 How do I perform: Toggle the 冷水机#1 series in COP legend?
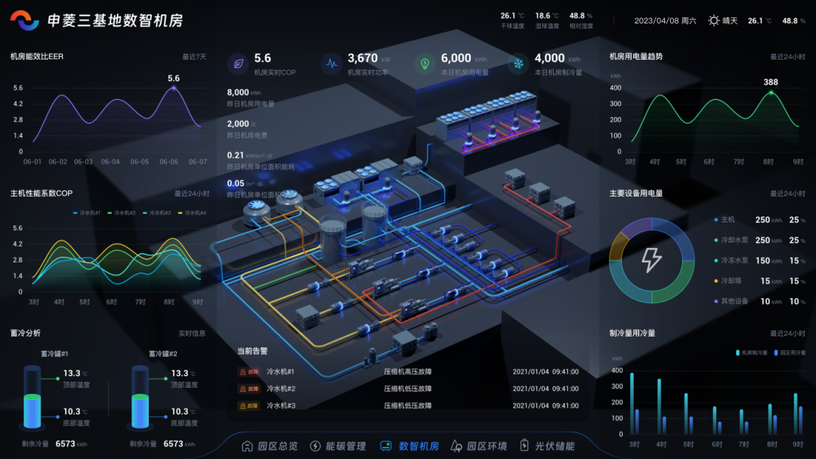pyautogui.click(x=85, y=213)
